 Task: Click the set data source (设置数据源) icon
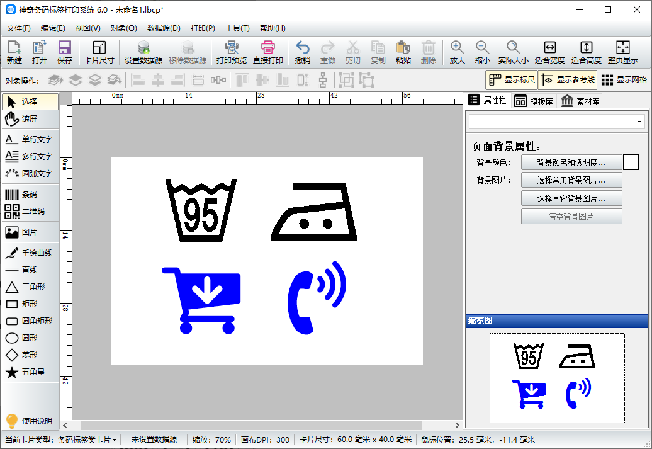pyautogui.click(x=143, y=53)
